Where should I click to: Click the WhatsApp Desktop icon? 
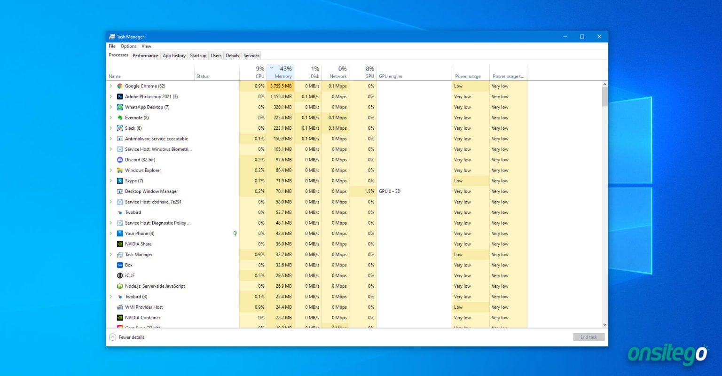(x=120, y=107)
